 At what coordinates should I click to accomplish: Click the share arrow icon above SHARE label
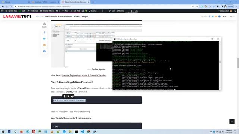tap(44, 24)
